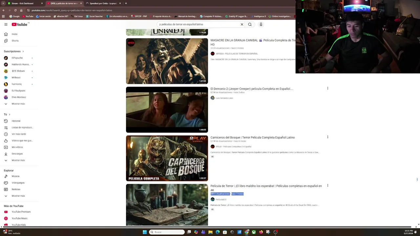Open Ver más tarde in the sidebar
The height and width of the screenshot is (236, 420).
19,134
